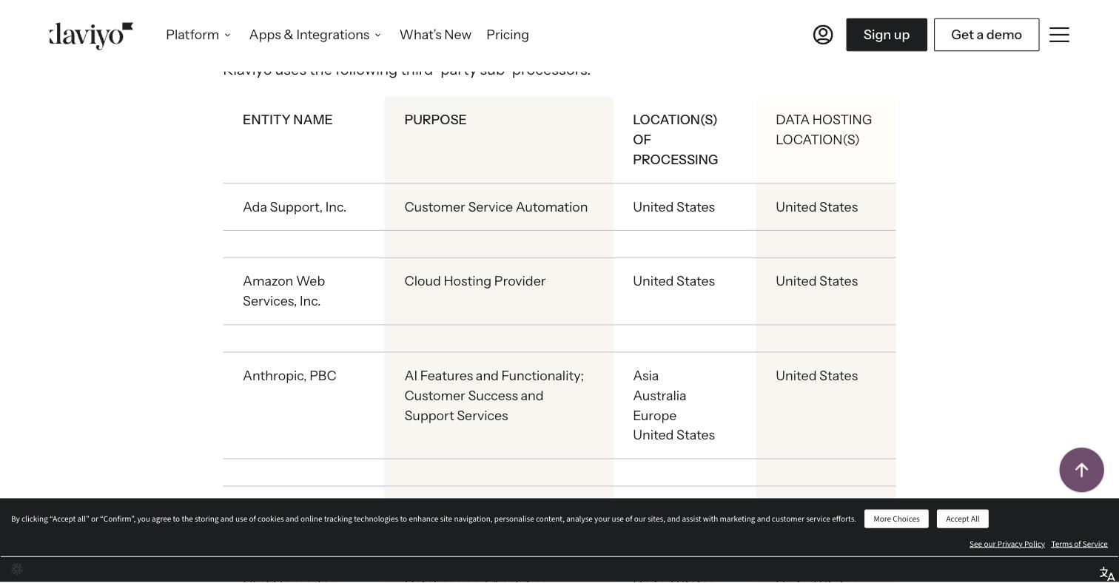Click the Anthropic, PBC cell
Image resolution: width=1119 pixels, height=583 pixels.
(x=303, y=405)
